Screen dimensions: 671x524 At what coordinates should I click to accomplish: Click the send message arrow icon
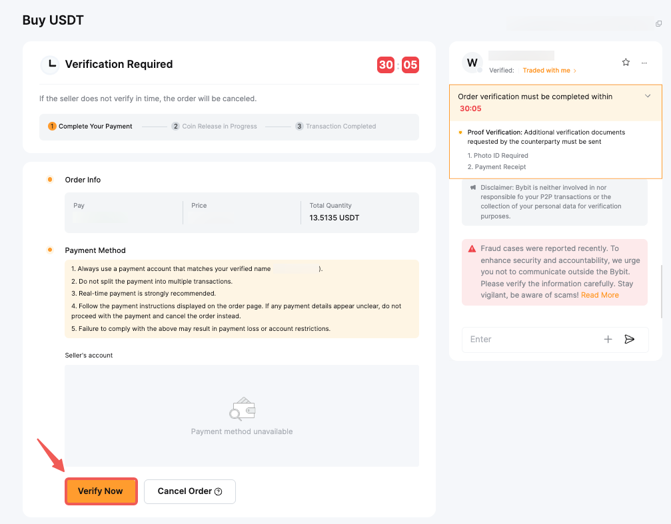pyautogui.click(x=630, y=340)
